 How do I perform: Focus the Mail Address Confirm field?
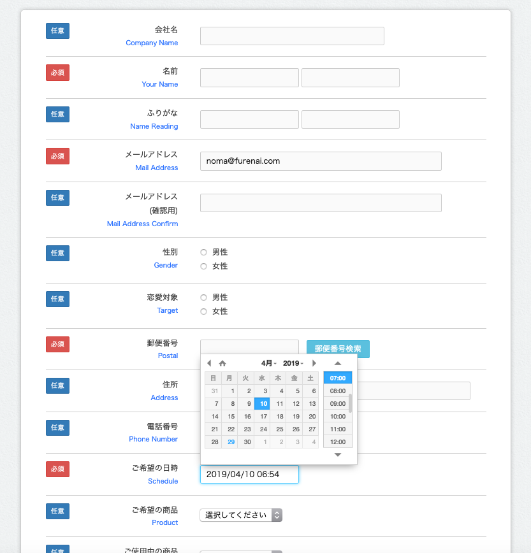321,203
